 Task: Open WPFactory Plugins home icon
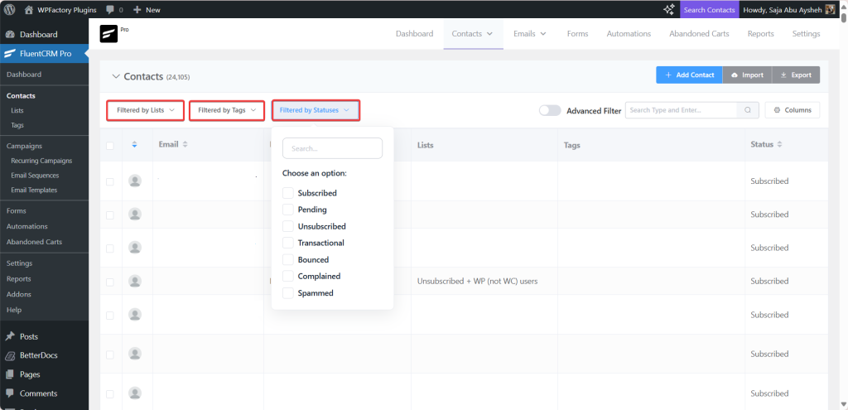point(29,10)
